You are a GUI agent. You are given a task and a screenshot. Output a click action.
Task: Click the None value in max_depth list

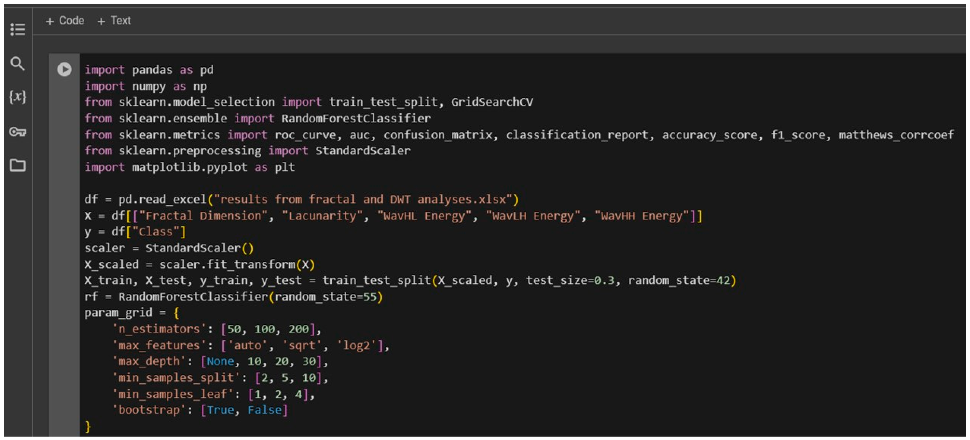click(x=220, y=361)
